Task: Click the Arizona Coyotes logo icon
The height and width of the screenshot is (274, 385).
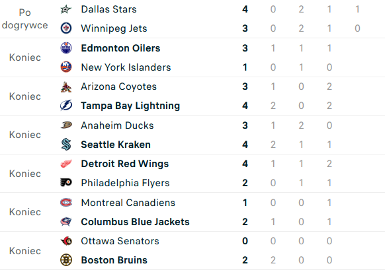Action: coord(65,86)
